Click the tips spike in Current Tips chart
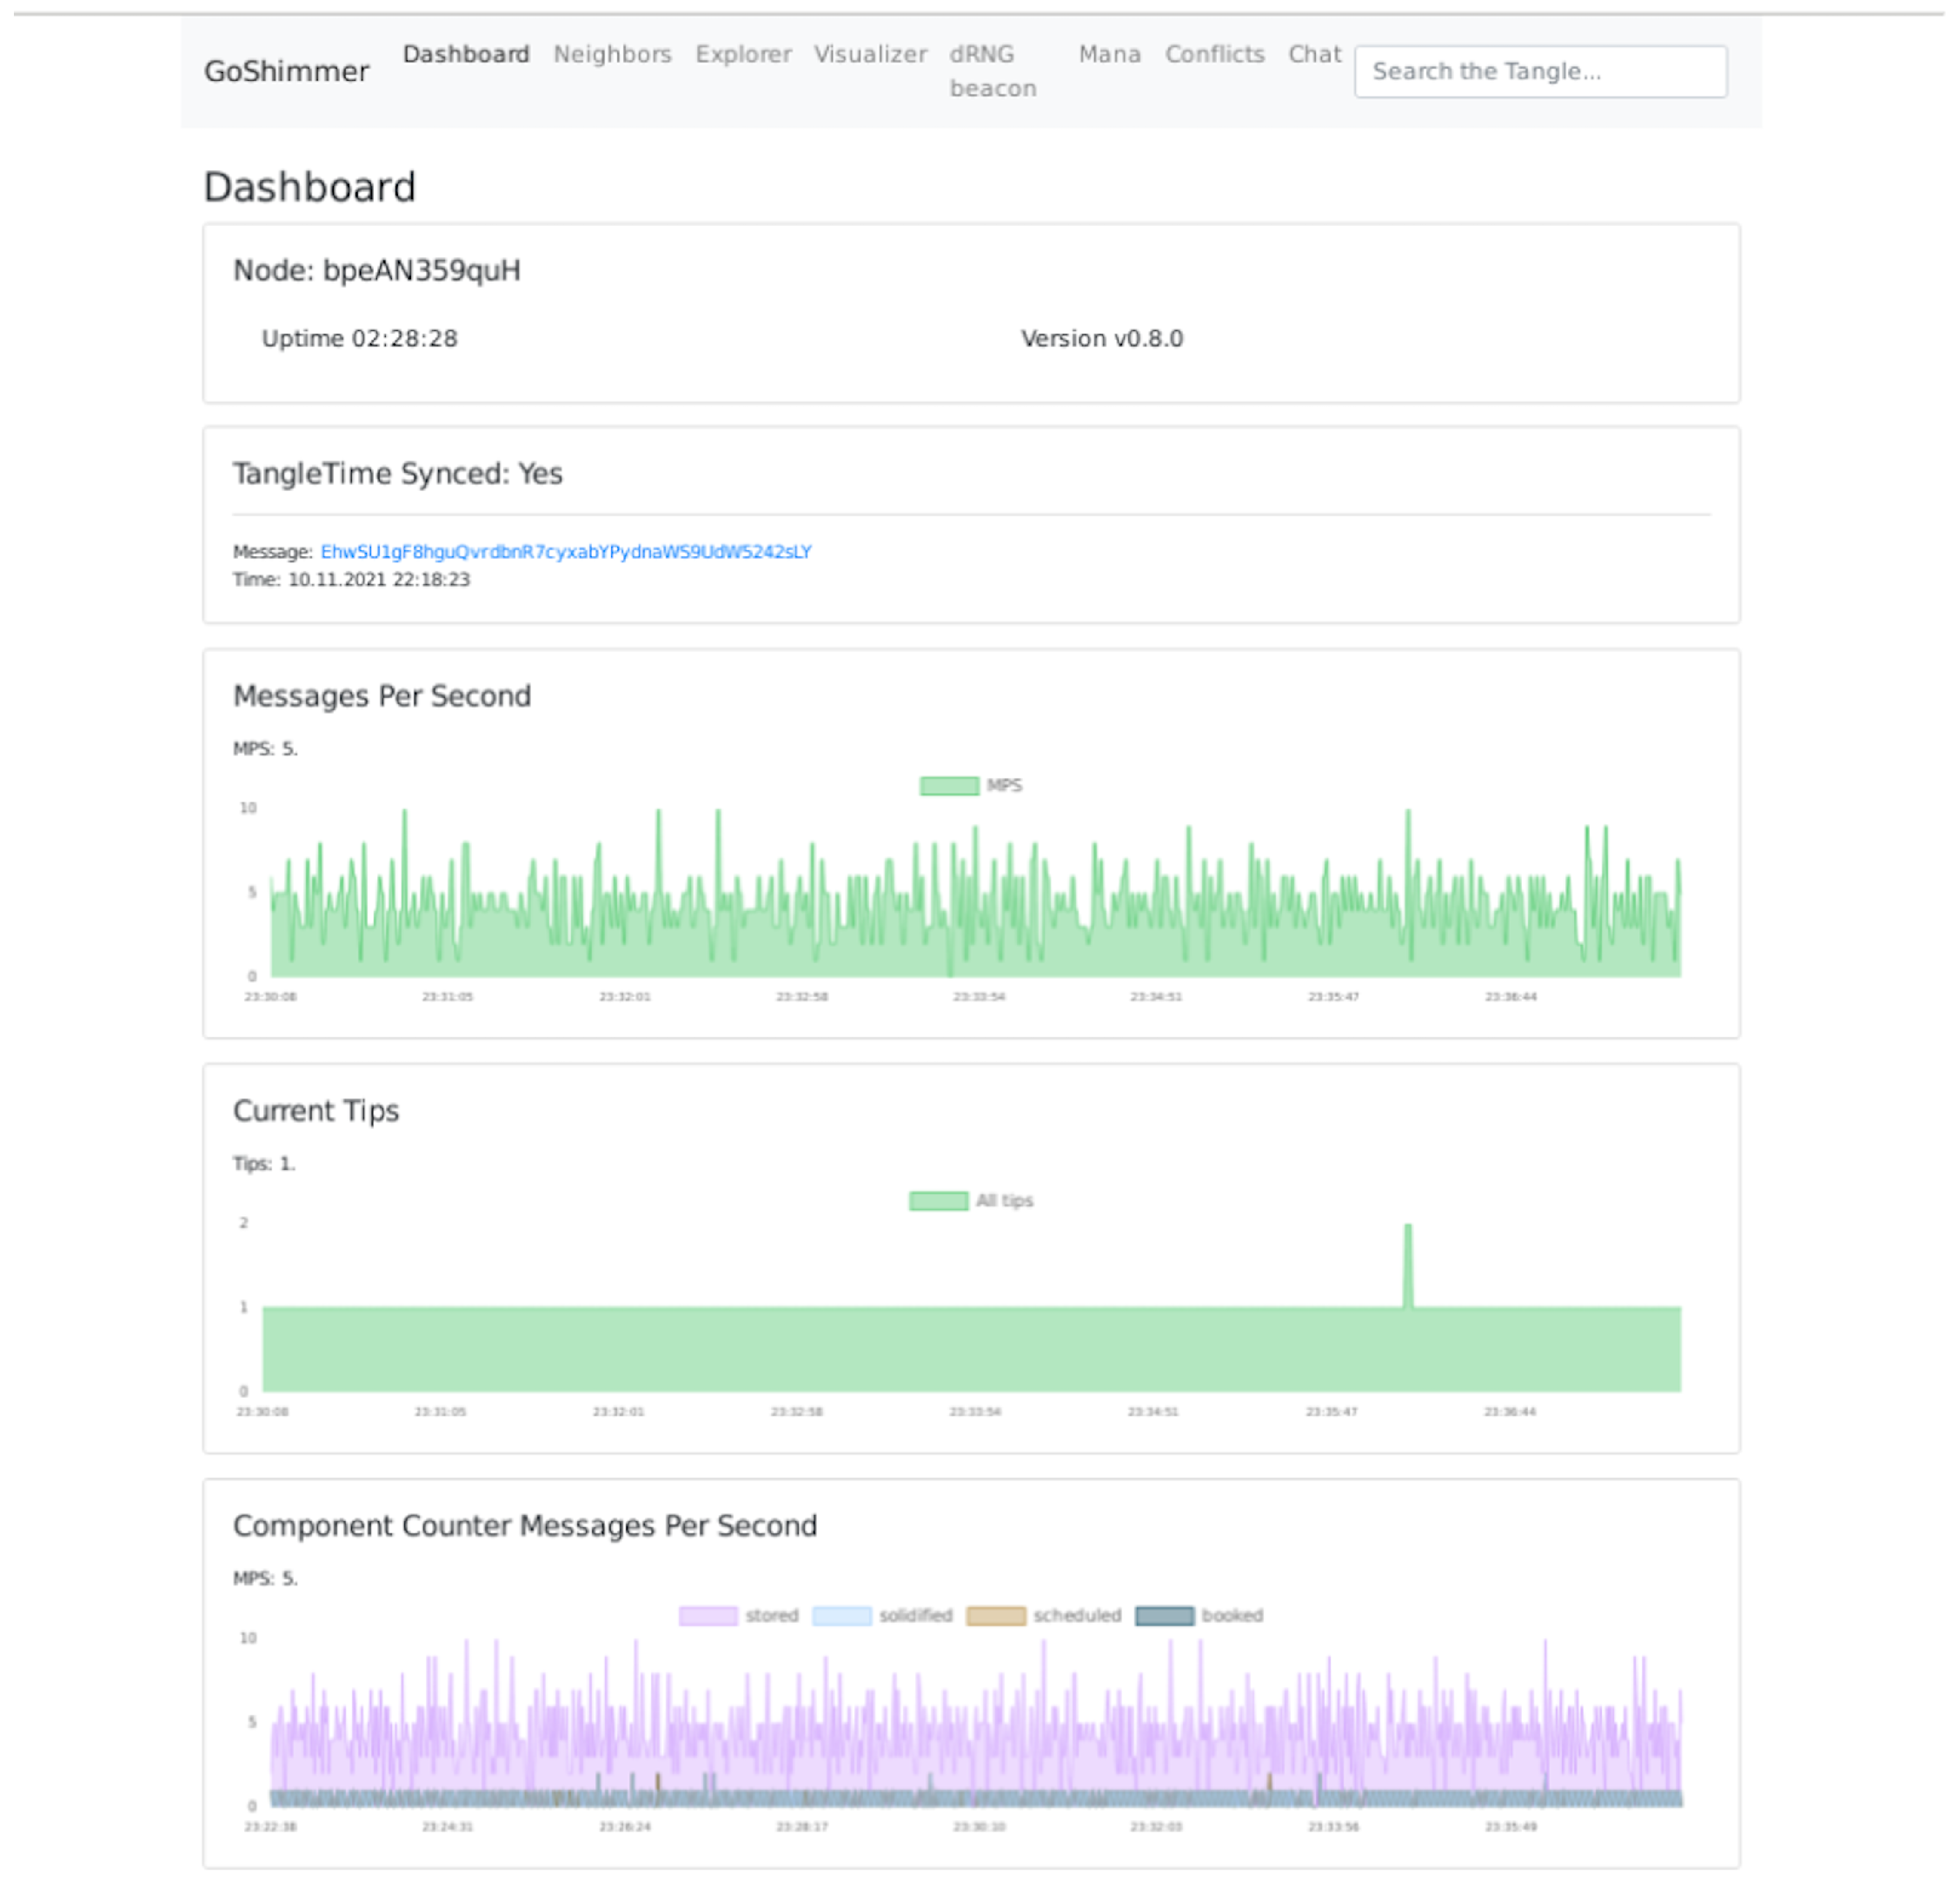The width and height of the screenshot is (1960, 1887). coord(1408,1265)
